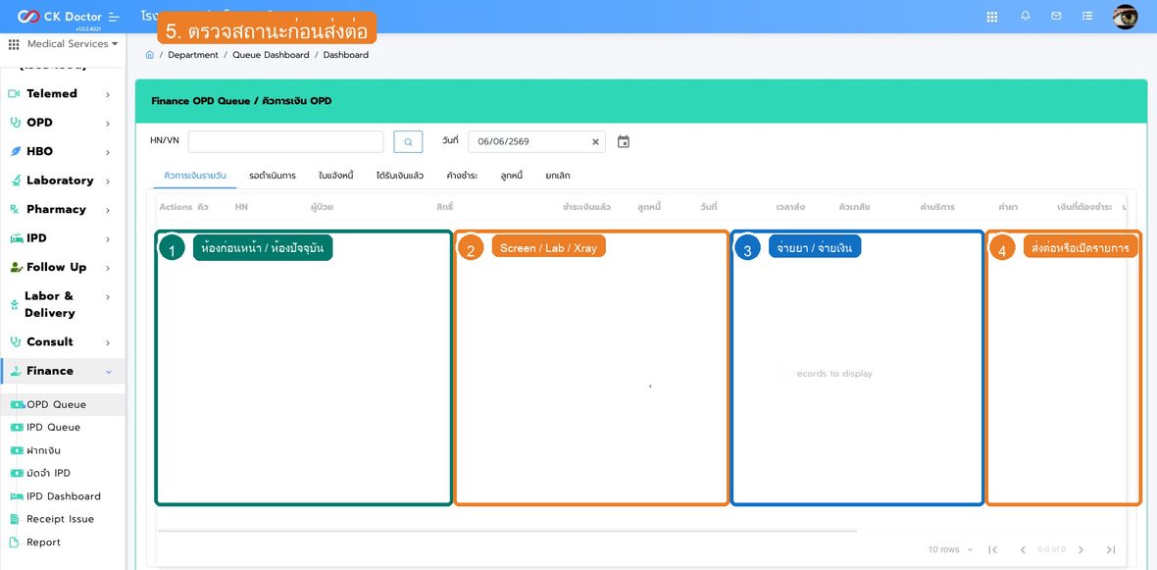The height and width of the screenshot is (570, 1157).
Task: Switch to the ใบแจ้งหนี้ tab
Action: 336,176
